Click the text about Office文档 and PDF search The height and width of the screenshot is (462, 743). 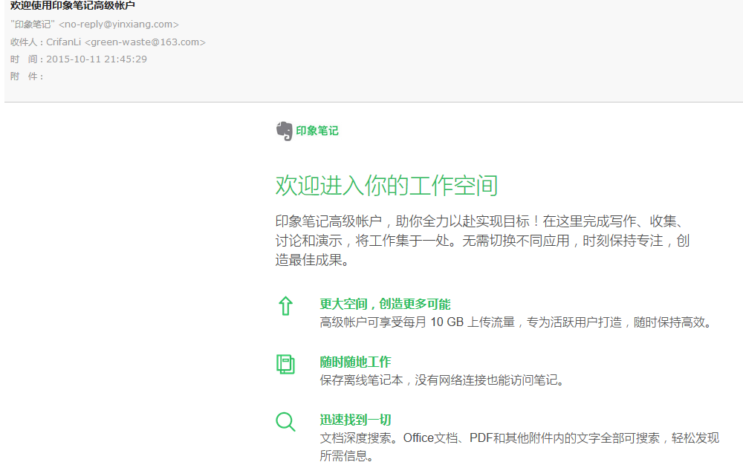[x=519, y=447]
